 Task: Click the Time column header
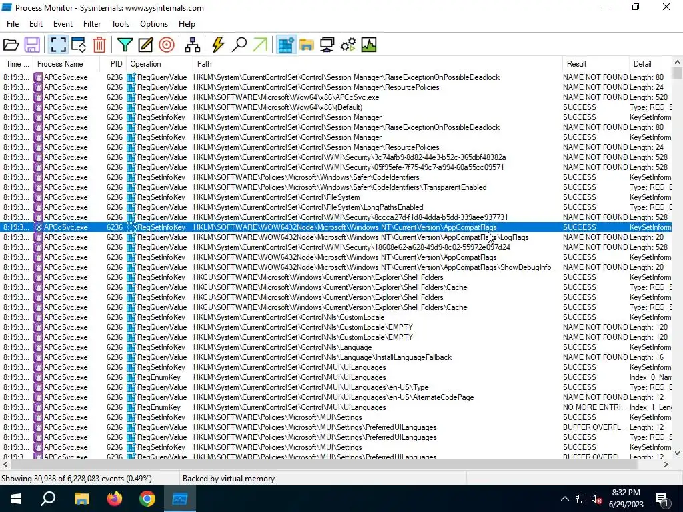(17, 64)
